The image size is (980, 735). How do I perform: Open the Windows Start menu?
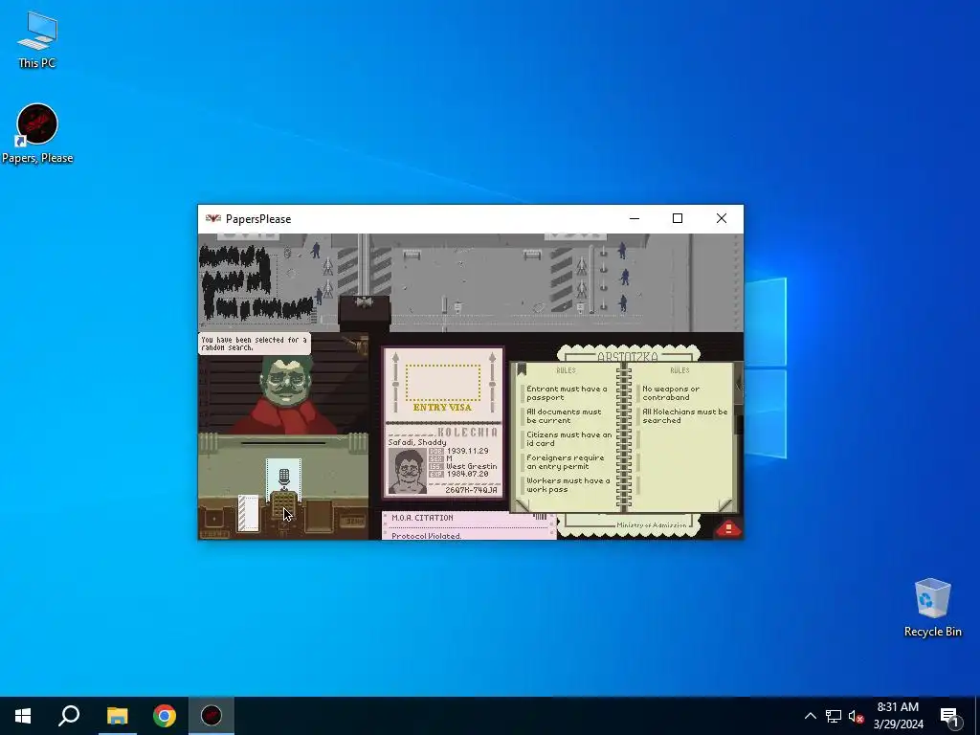click(23, 716)
